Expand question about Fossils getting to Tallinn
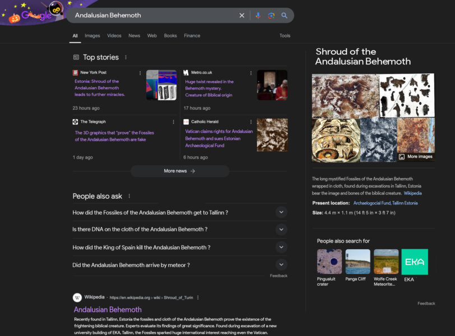This screenshot has height=336, width=455. pyautogui.click(x=281, y=212)
